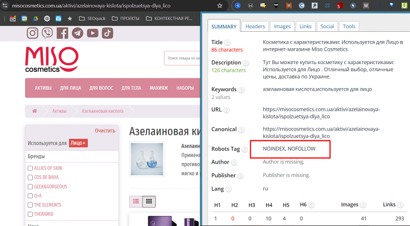Open the АКТИВЫ menu
The width and height of the screenshot is (410, 226).
click(43, 88)
